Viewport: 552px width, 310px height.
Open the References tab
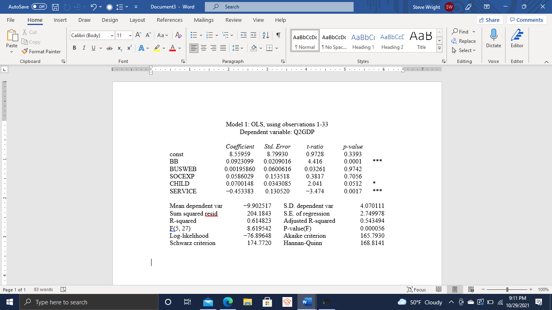click(170, 20)
